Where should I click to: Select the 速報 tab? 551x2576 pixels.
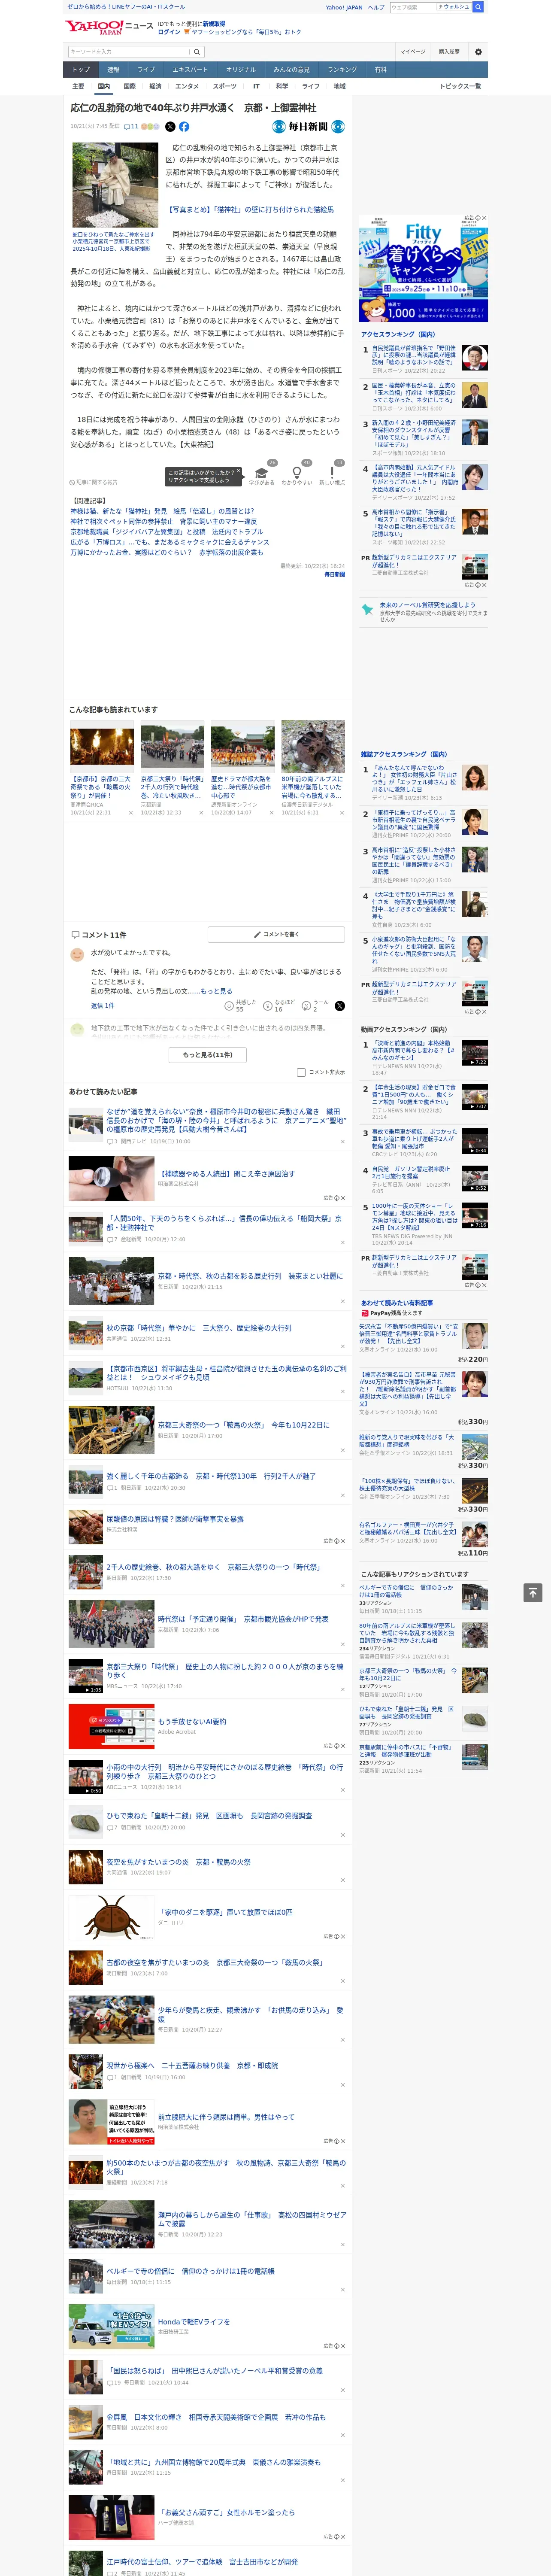click(x=113, y=69)
